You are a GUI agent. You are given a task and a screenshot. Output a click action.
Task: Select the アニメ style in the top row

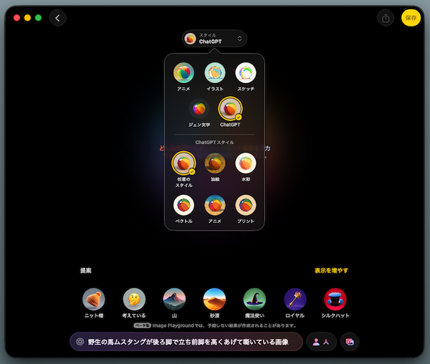pyautogui.click(x=183, y=73)
